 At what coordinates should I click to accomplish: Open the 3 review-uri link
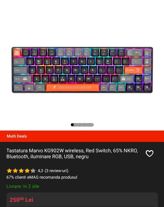point(56,171)
